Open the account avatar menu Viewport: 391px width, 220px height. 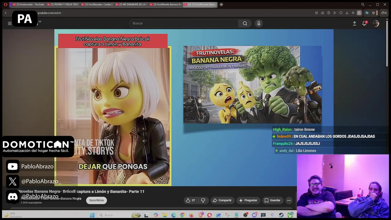(376, 24)
